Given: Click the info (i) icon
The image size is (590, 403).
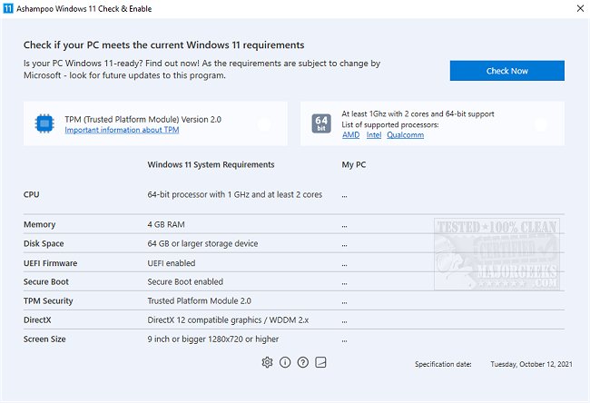Looking at the screenshot, I should point(285,362).
